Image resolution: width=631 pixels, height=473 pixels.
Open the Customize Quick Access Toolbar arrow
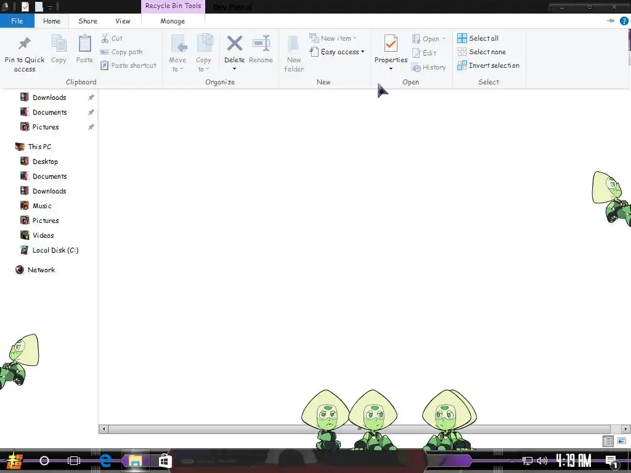pyautogui.click(x=51, y=7)
